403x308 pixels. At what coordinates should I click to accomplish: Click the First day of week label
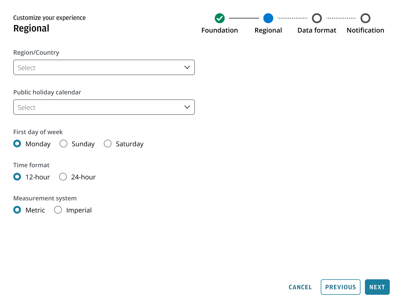point(38,132)
